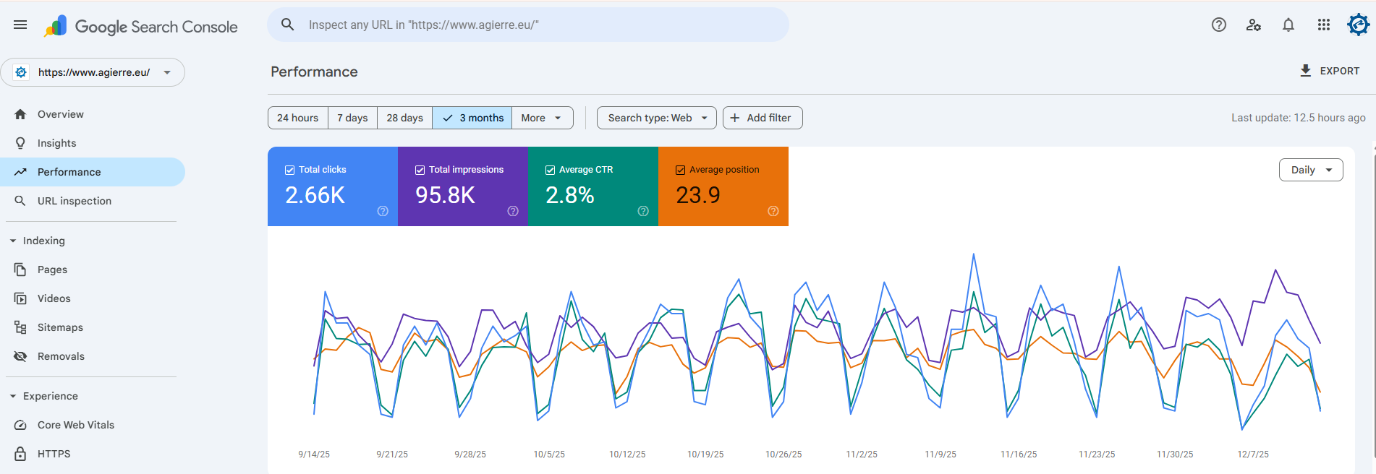1376x474 pixels.
Task: Open the More date range dropdown
Action: pyautogui.click(x=542, y=118)
